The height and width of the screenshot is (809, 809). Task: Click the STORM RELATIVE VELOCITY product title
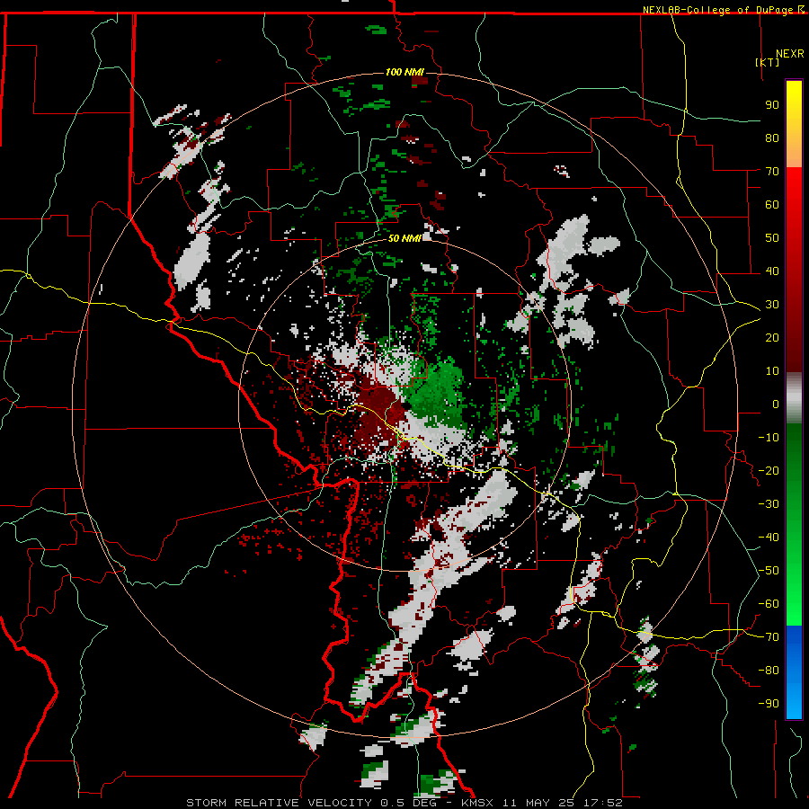coord(279,803)
